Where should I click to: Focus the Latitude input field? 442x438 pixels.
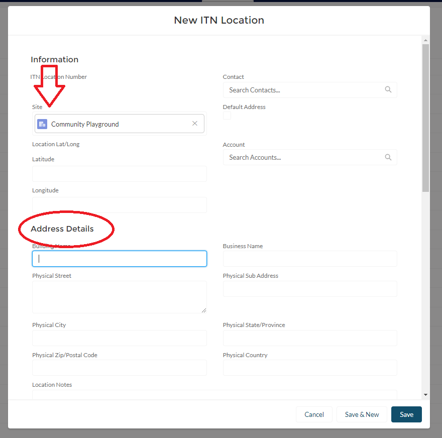120,174
